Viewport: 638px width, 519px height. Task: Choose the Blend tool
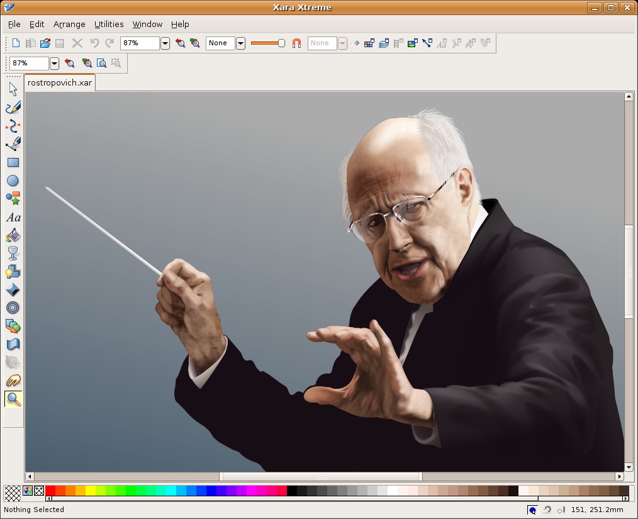coord(13,326)
